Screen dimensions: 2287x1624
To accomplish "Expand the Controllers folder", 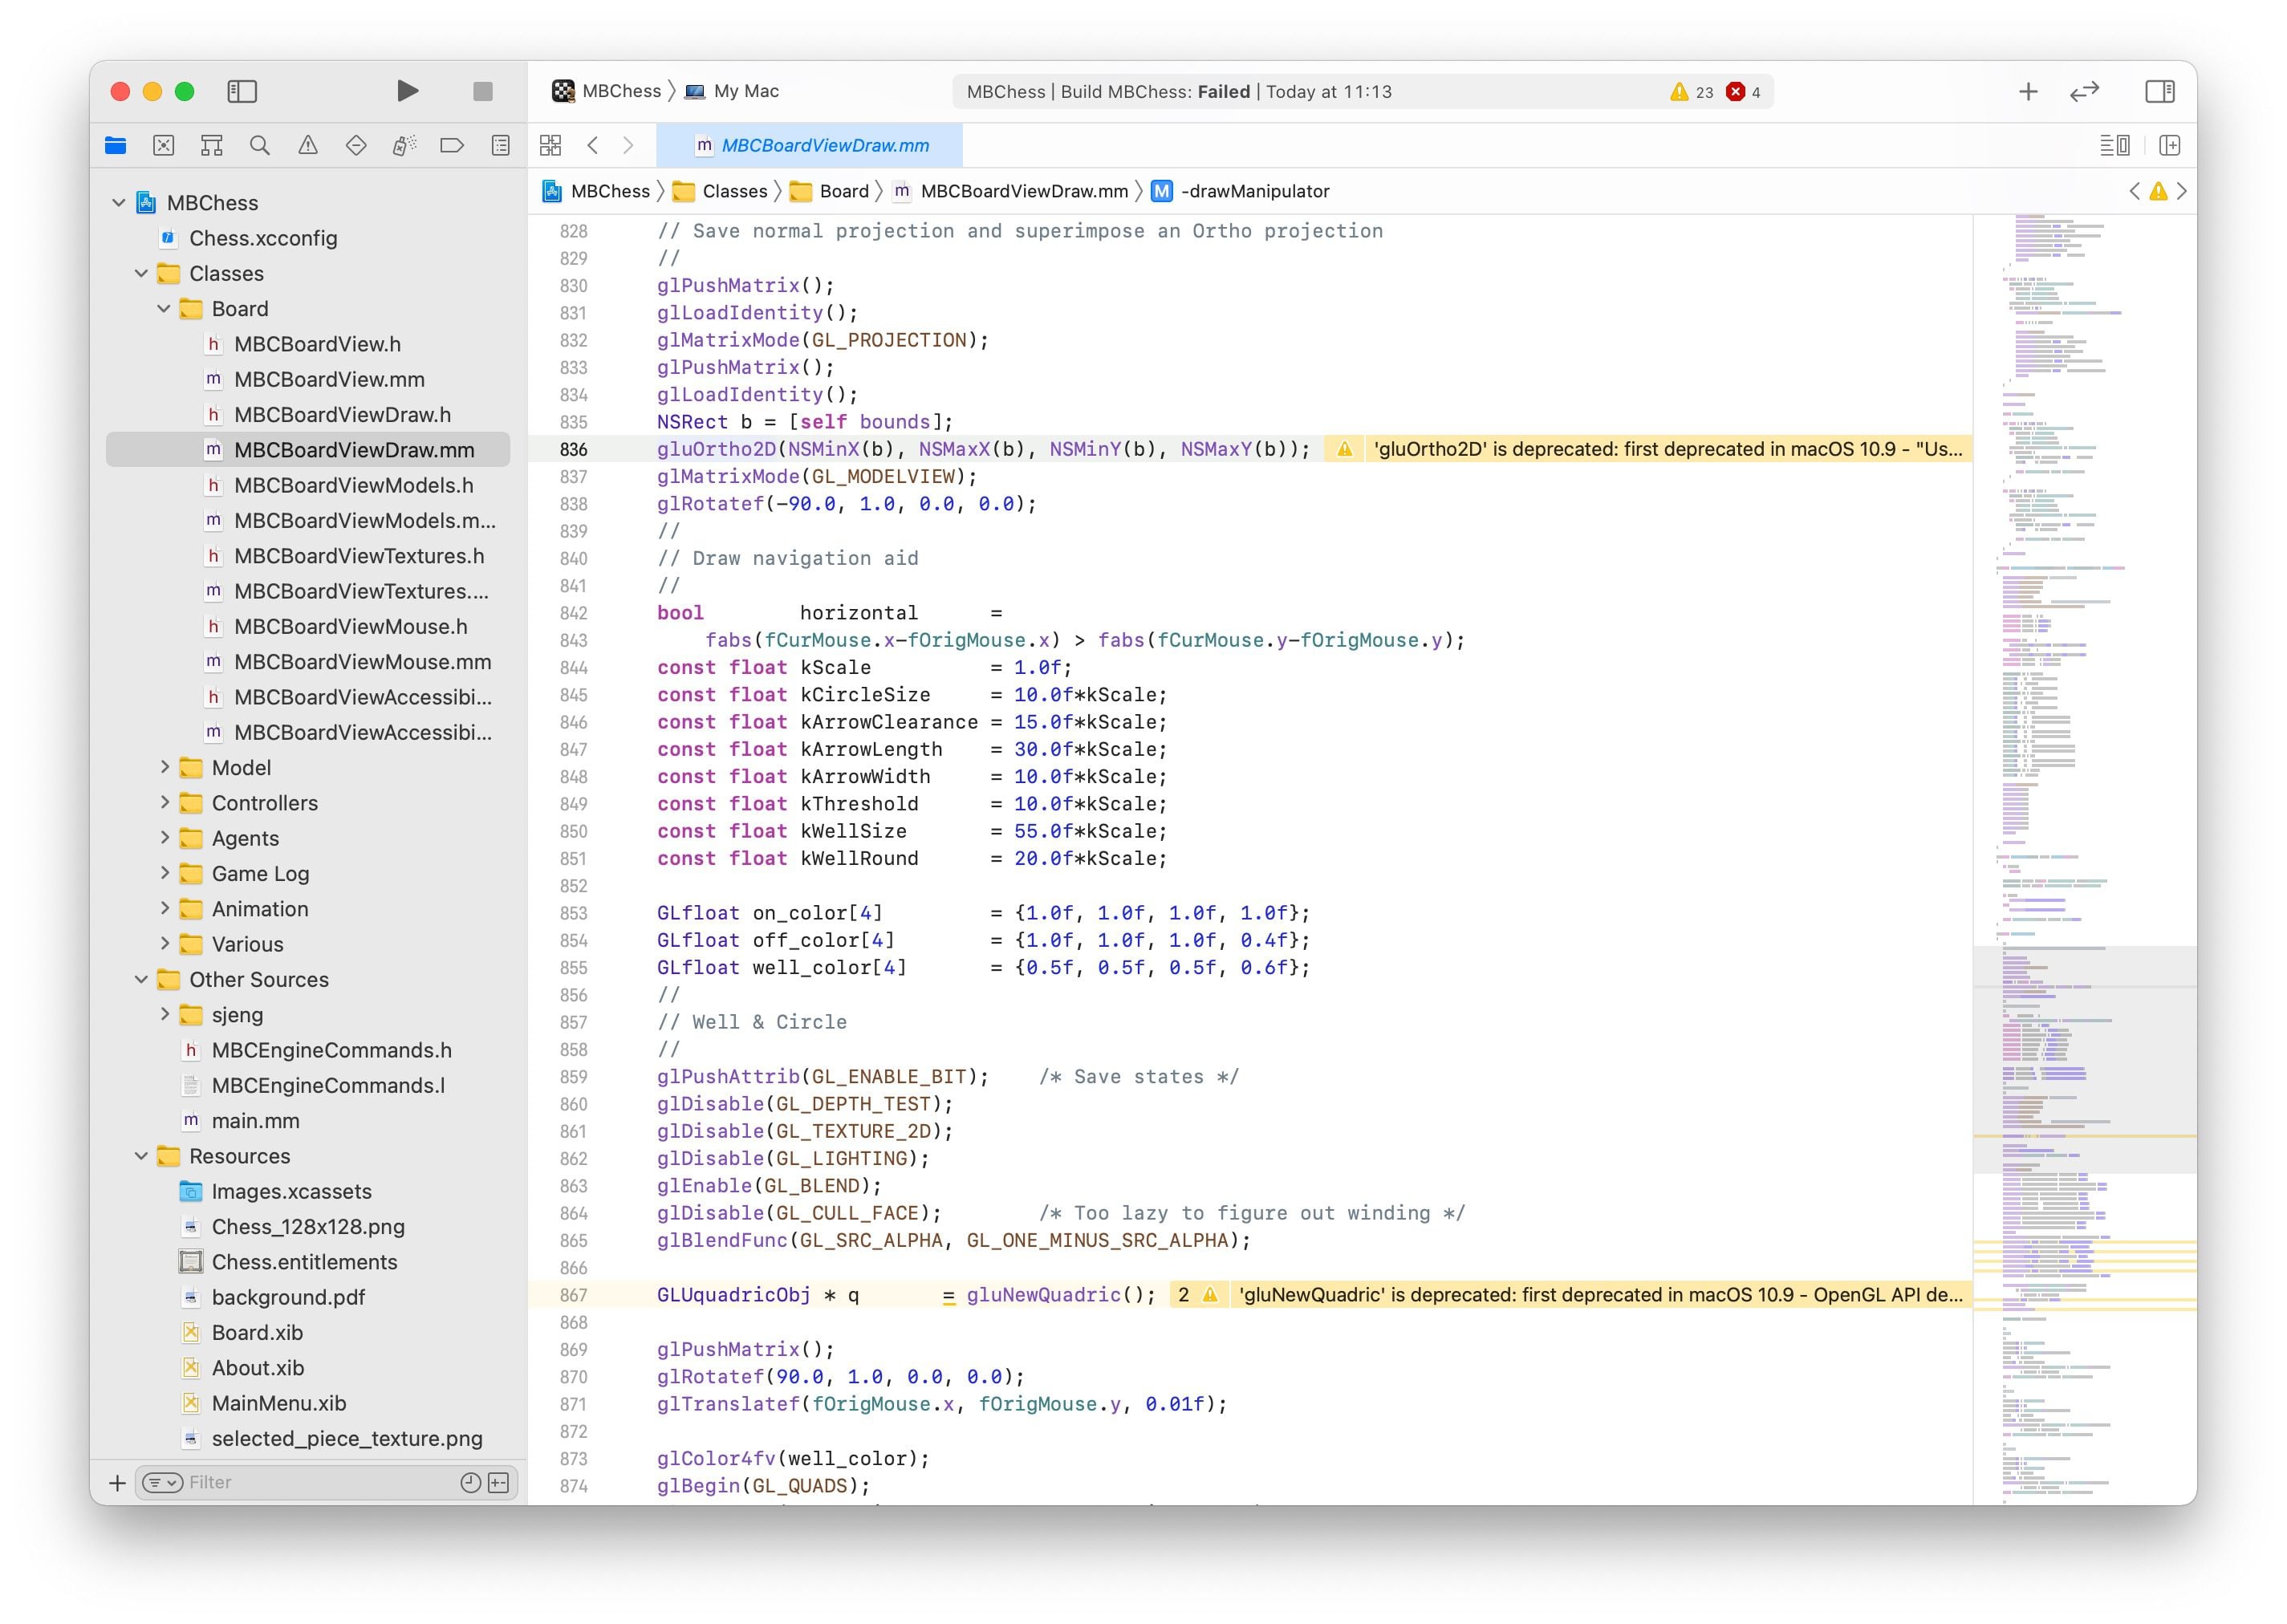I will point(165,803).
